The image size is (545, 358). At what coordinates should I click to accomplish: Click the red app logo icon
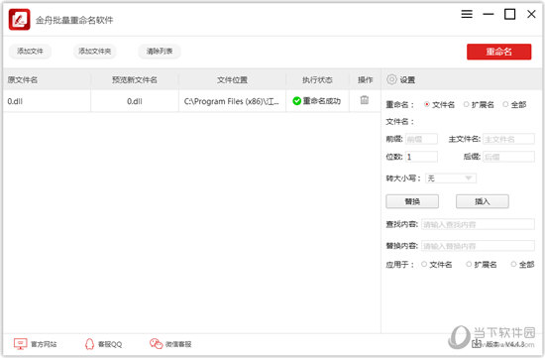[x=19, y=20]
